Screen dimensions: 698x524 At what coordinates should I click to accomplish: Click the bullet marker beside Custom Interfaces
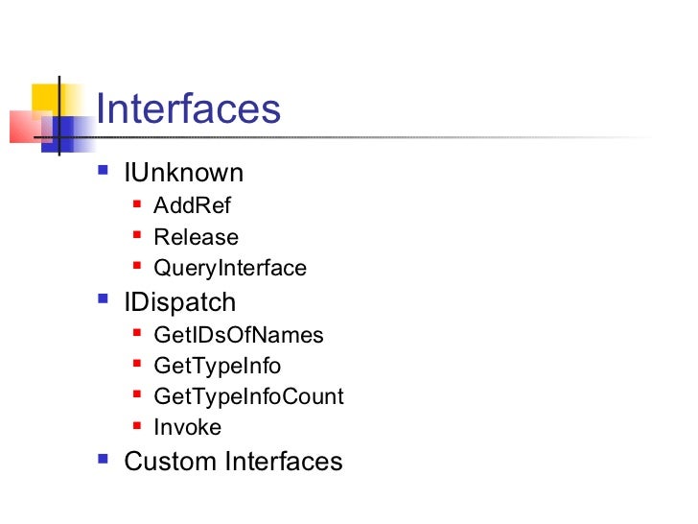click(105, 461)
